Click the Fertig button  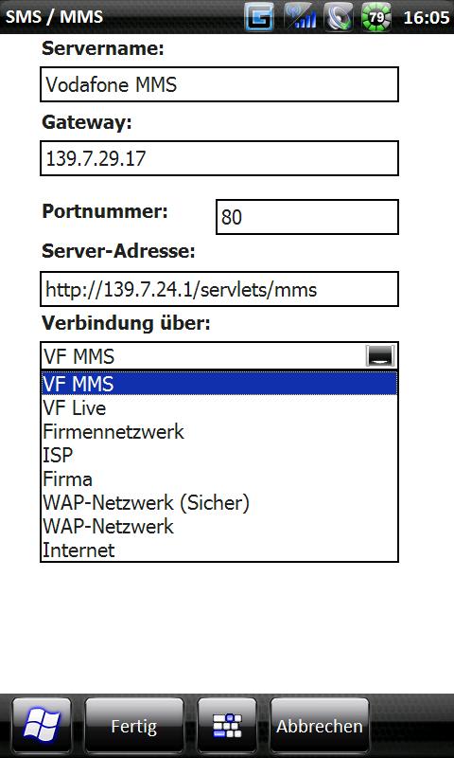coord(134,726)
